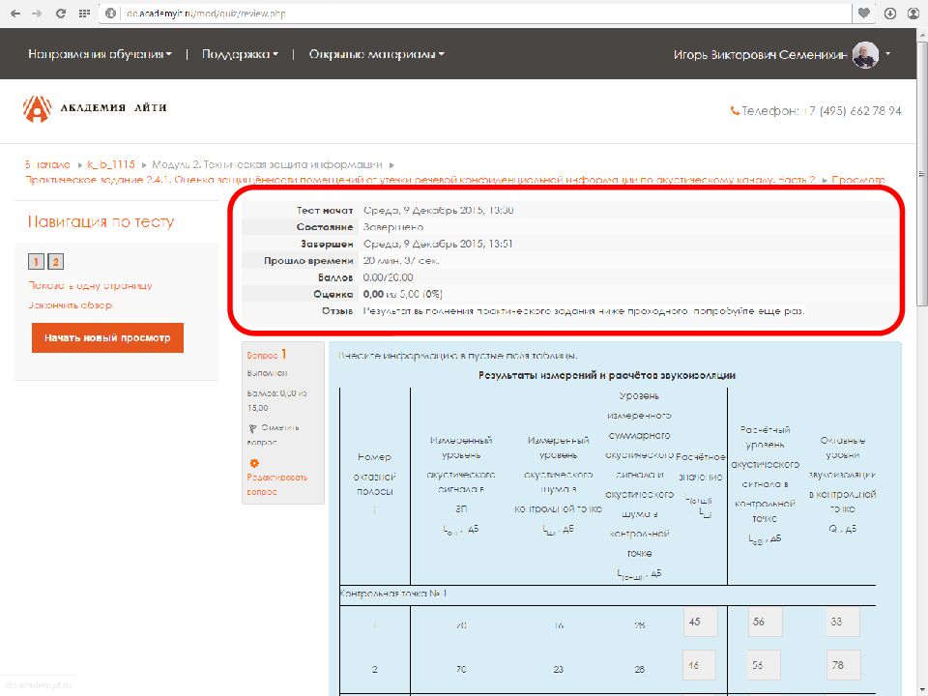Jump to question 2 in test navigation
The width and height of the screenshot is (928, 696).
tap(55, 262)
